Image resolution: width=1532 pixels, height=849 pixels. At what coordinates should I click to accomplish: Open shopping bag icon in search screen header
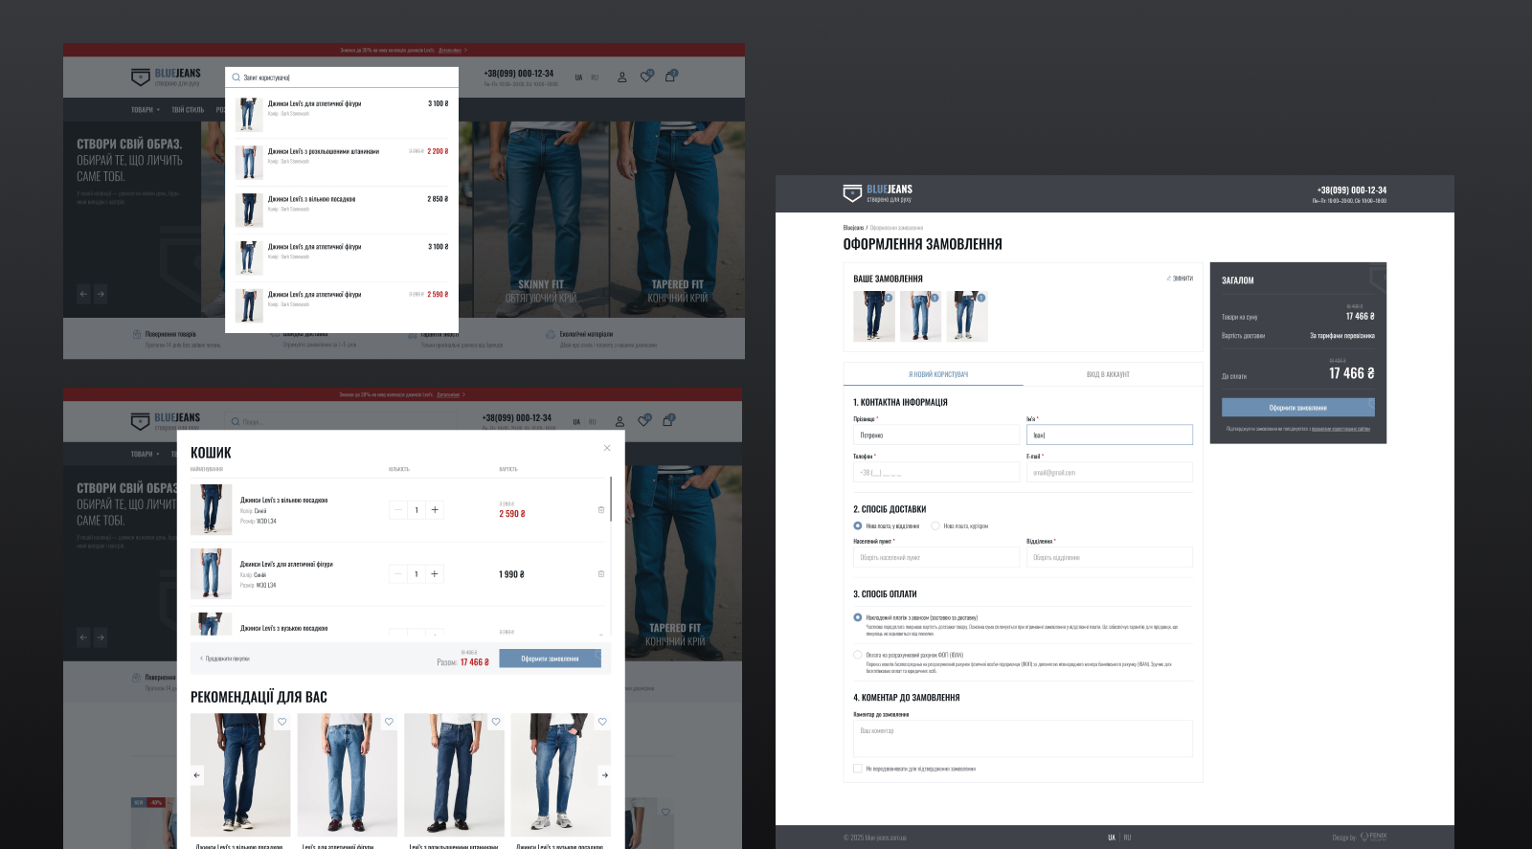tap(670, 76)
